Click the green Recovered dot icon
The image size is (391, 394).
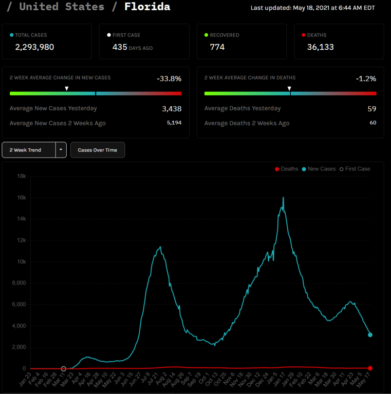(x=206, y=35)
